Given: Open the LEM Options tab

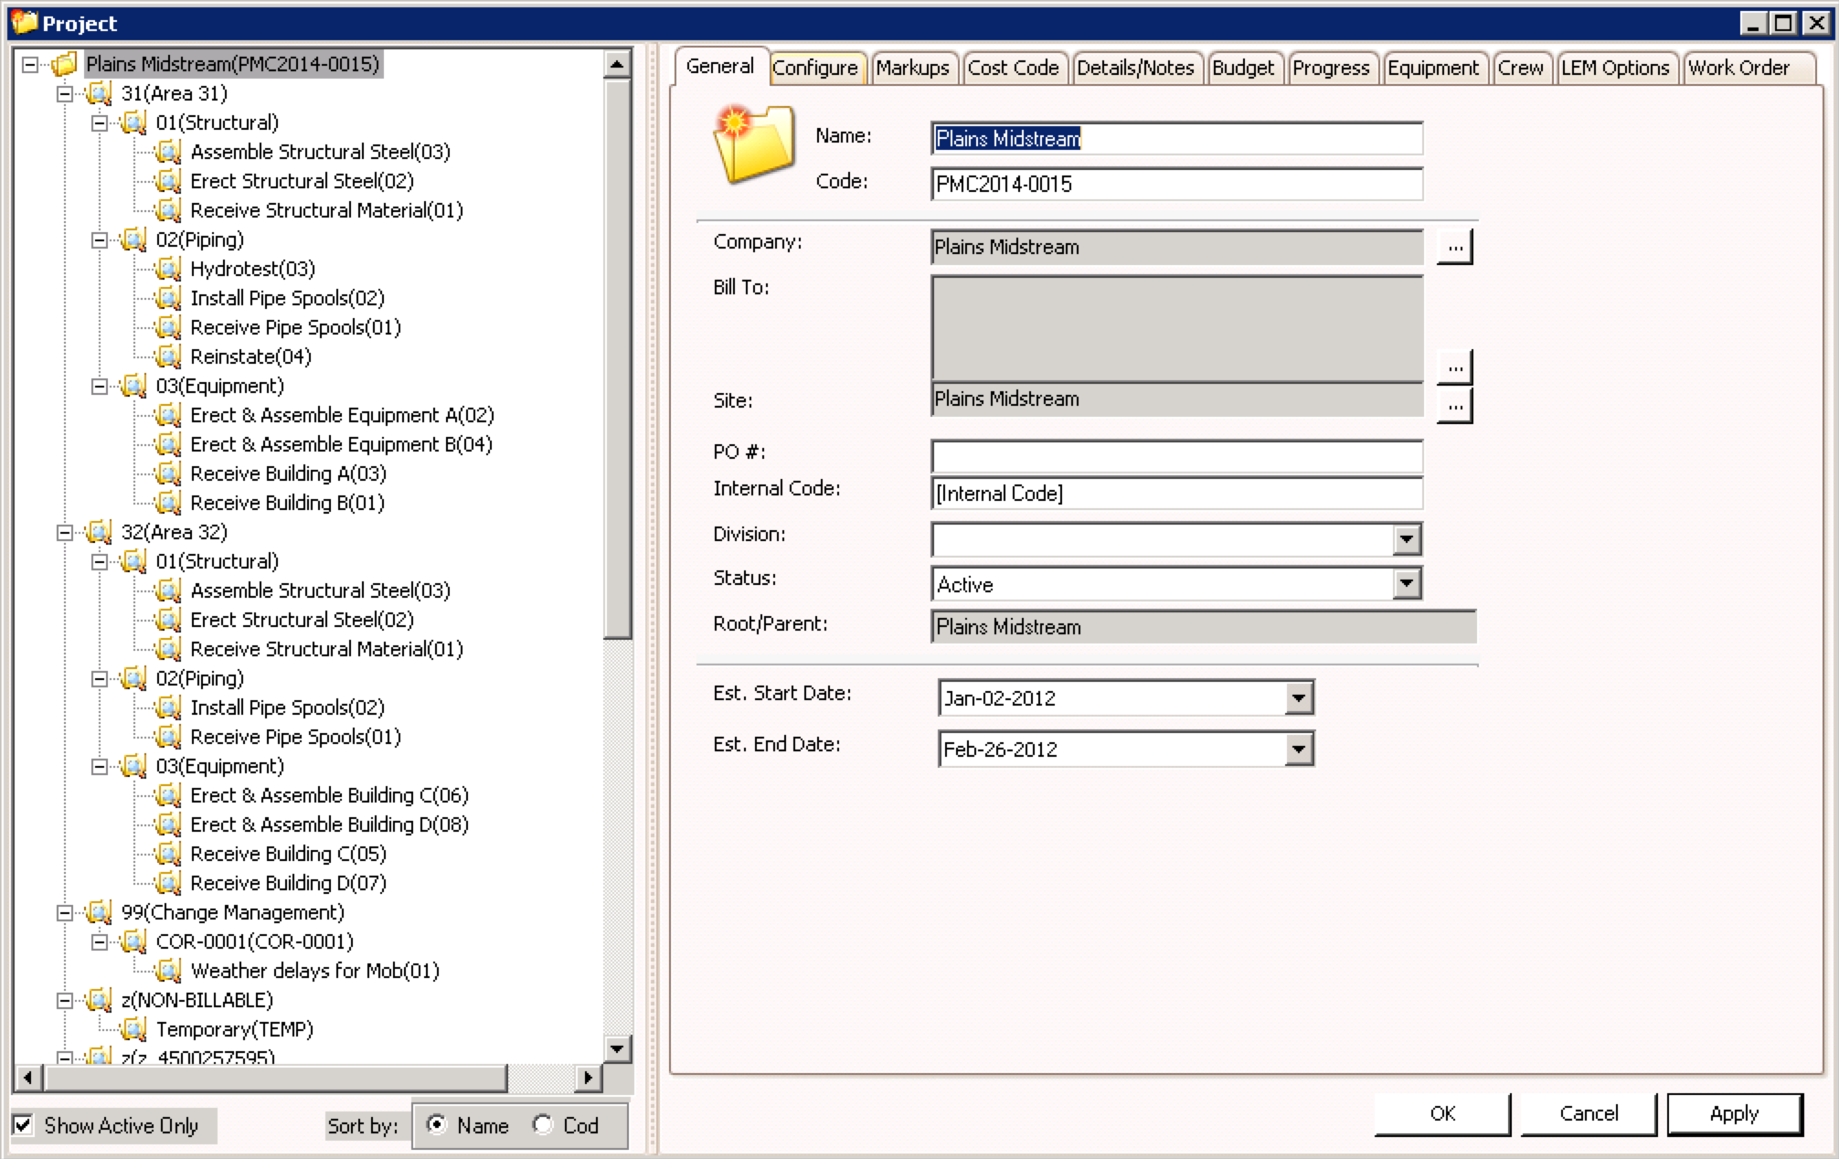Looking at the screenshot, I should pos(1614,68).
